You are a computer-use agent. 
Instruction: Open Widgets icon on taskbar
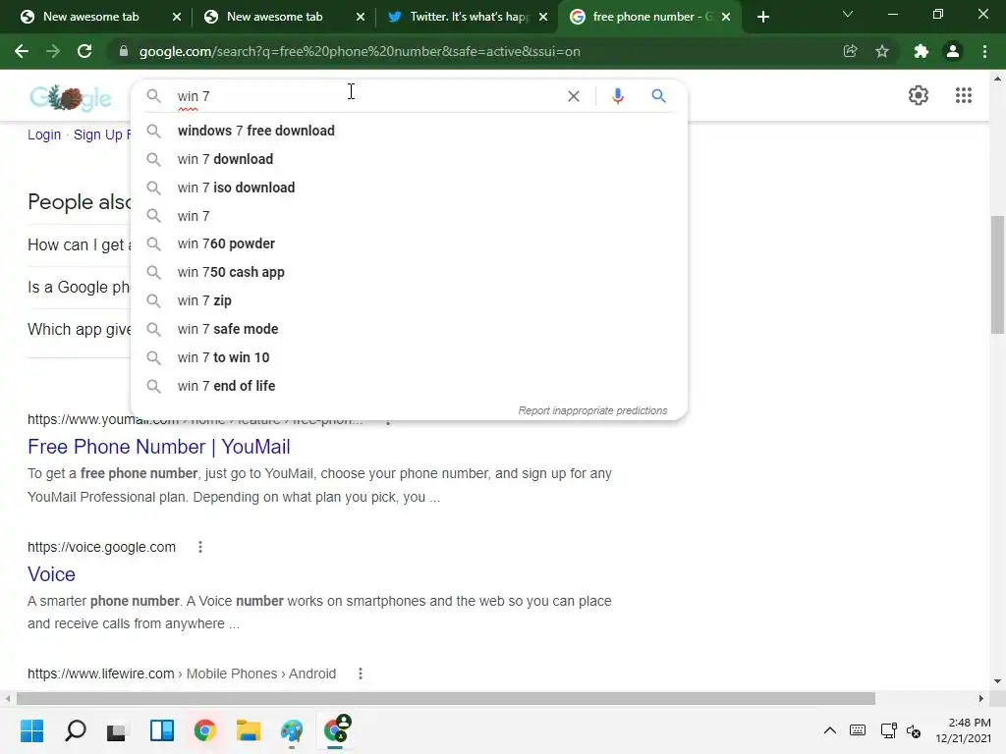pyautogui.click(x=162, y=730)
